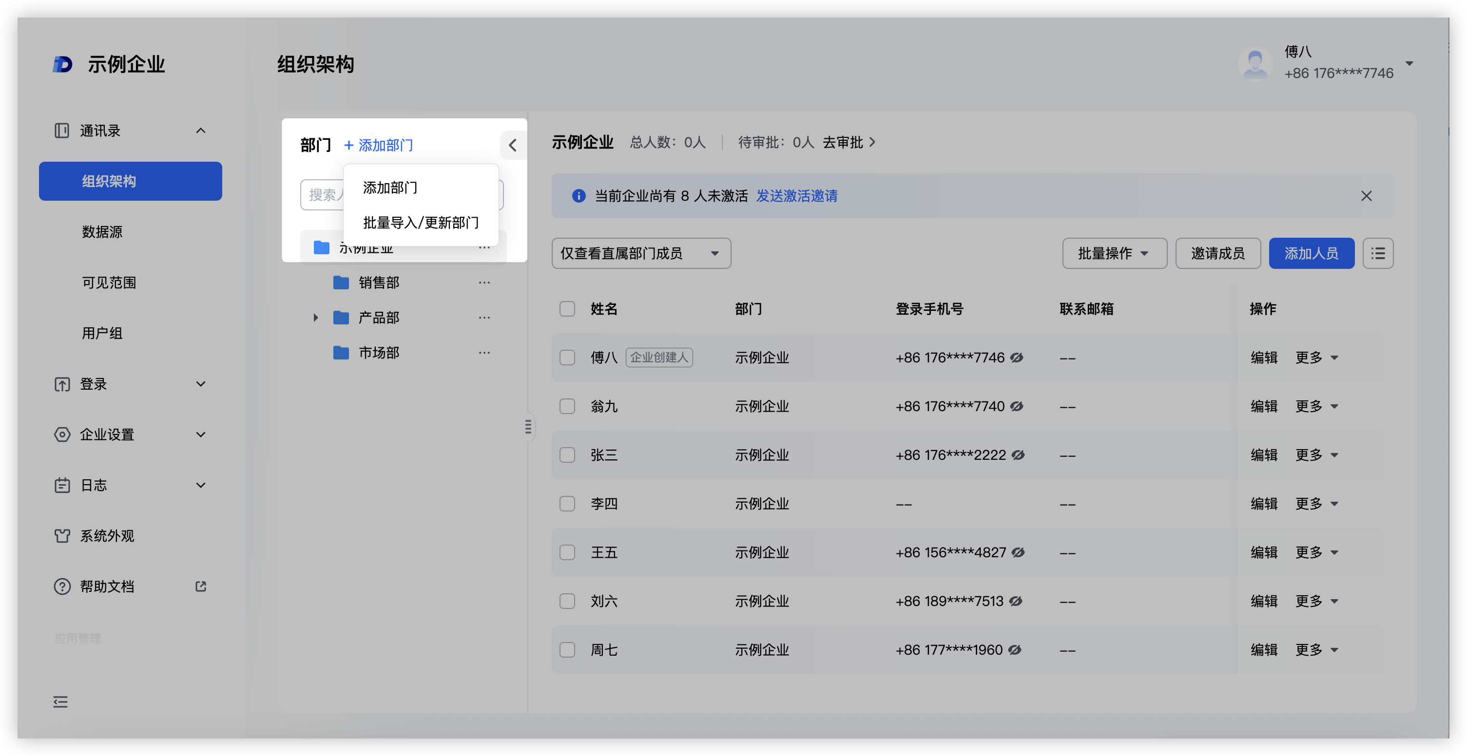Image resolution: width=1467 pixels, height=756 pixels.
Task: Select the checkbox next to 刘六
Action: tap(567, 601)
